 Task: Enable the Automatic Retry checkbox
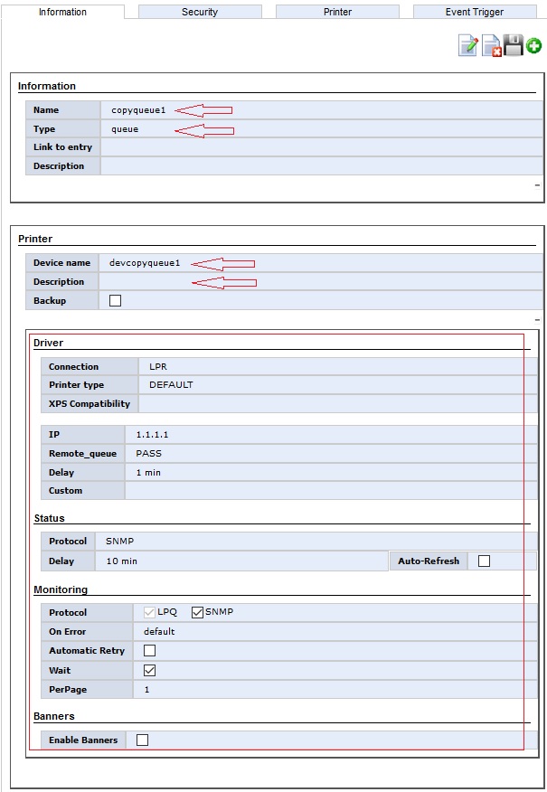point(150,651)
